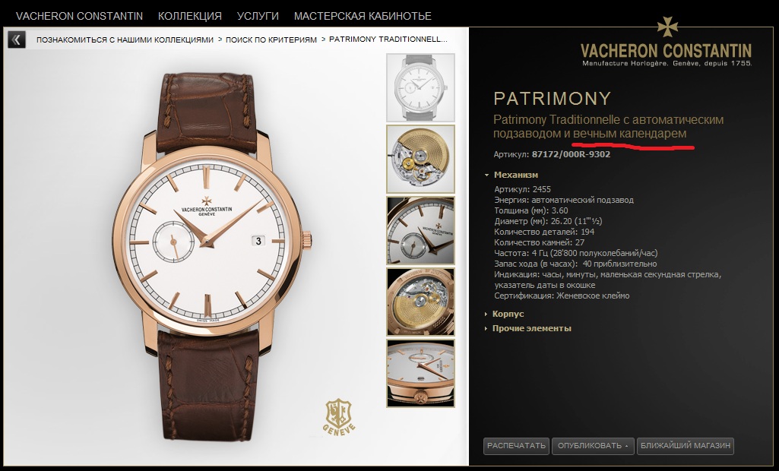Image resolution: width=779 pixels, height=471 pixels.
Task: Click the Распечатать button
Action: point(516,446)
